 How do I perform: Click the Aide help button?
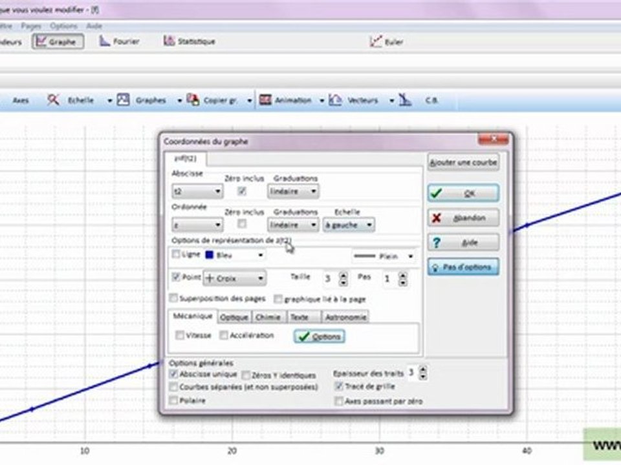463,242
